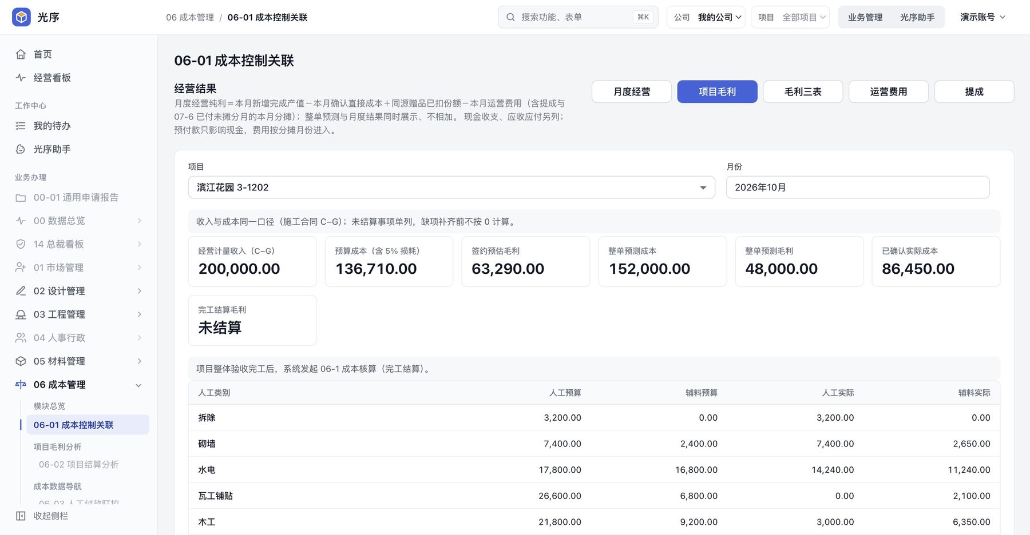
Task: Click 01 市场管理 user icon
Action: point(21,267)
